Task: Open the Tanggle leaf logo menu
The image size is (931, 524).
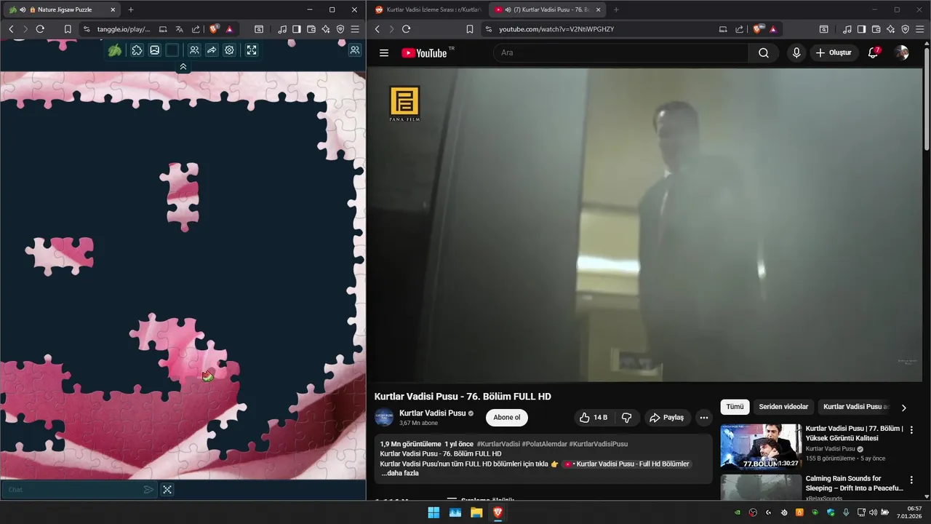Action: (115, 50)
